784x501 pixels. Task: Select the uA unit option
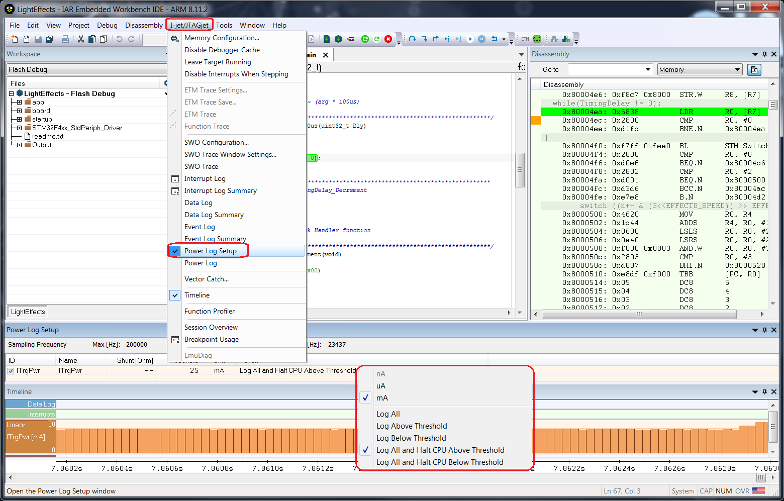click(x=381, y=386)
